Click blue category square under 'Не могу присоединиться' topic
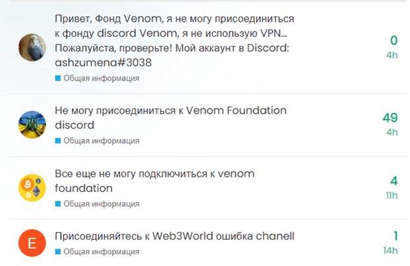Viewport: 410px width, 266px height. [x=58, y=141]
